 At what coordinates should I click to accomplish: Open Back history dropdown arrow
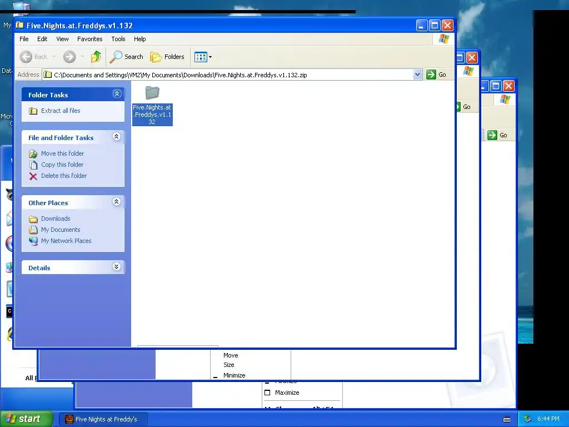click(x=54, y=57)
